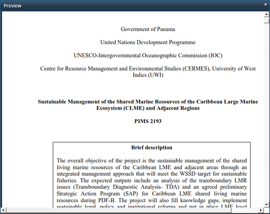Click the UNESCO-Intergovernmental Oceanographic Commission line
This screenshot has height=214, width=270.
point(148,55)
